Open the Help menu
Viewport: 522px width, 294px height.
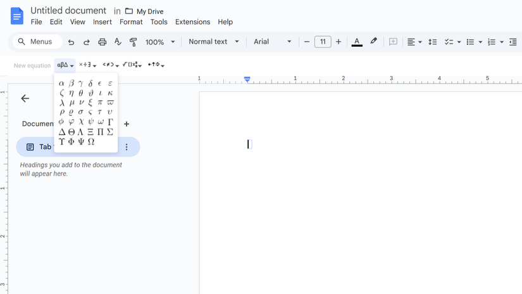point(225,22)
